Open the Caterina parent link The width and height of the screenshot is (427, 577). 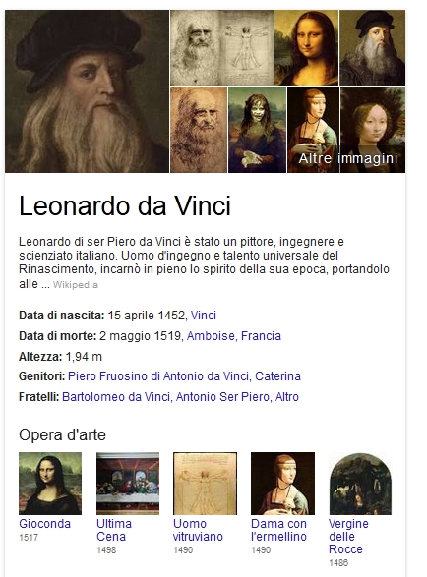pos(277,376)
